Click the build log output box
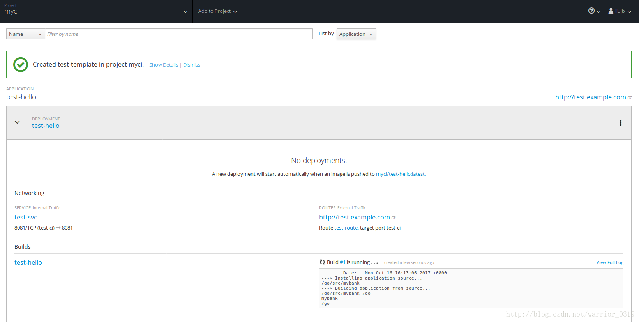Viewport: 639px width, 322px height. click(x=471, y=288)
